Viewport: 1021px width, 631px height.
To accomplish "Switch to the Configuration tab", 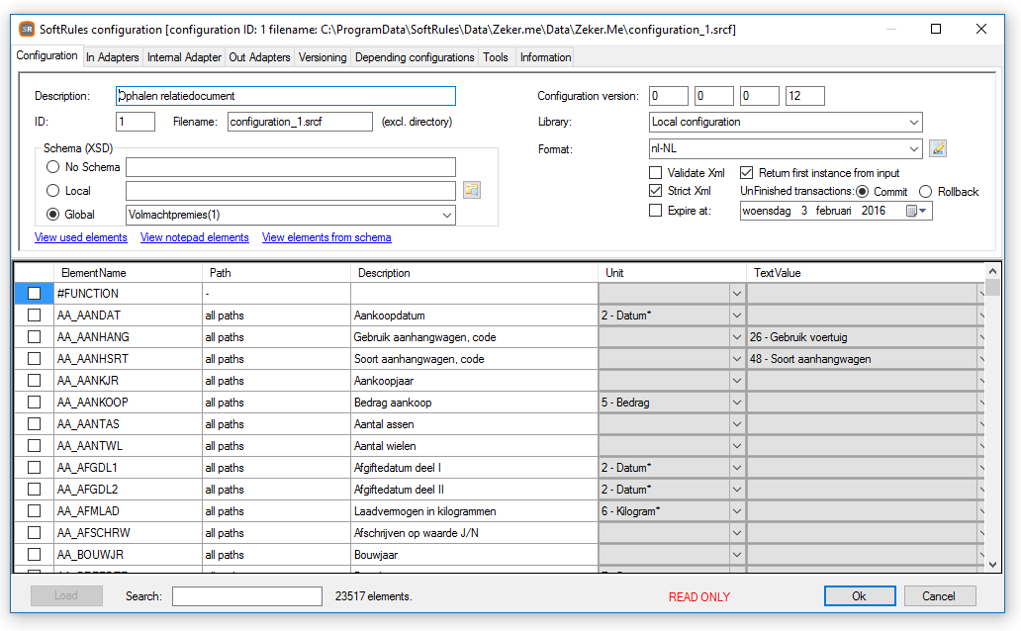I will click(x=46, y=56).
